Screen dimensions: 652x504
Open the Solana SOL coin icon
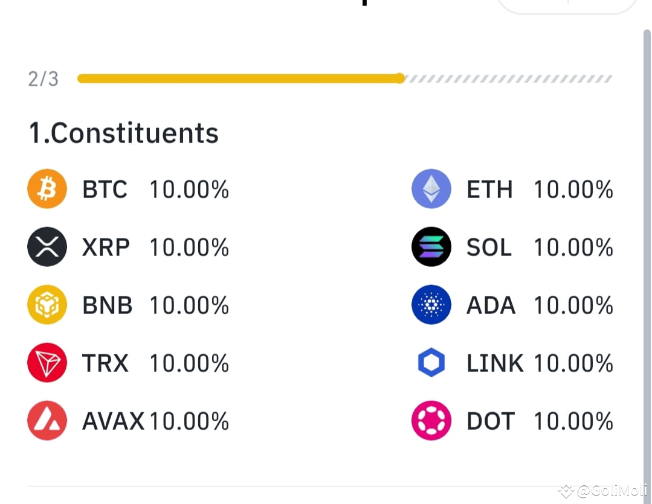point(431,247)
